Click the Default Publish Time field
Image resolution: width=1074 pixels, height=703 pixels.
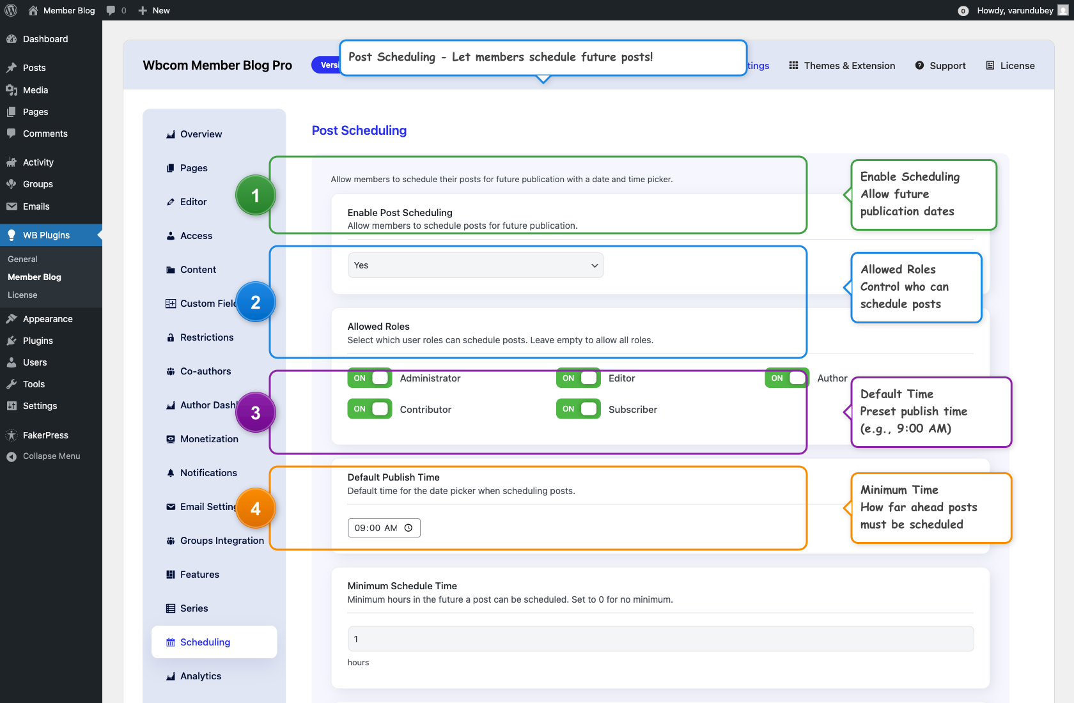tap(384, 528)
